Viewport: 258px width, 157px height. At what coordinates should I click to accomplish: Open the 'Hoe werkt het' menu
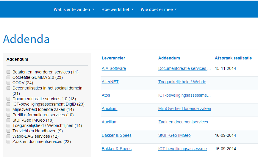click(x=118, y=10)
